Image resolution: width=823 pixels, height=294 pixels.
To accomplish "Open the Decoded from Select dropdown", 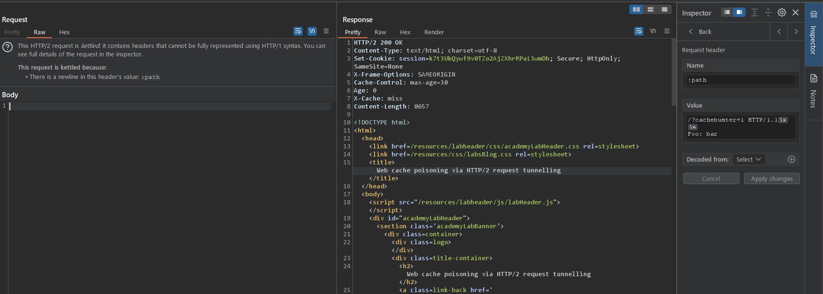I will click(x=749, y=159).
